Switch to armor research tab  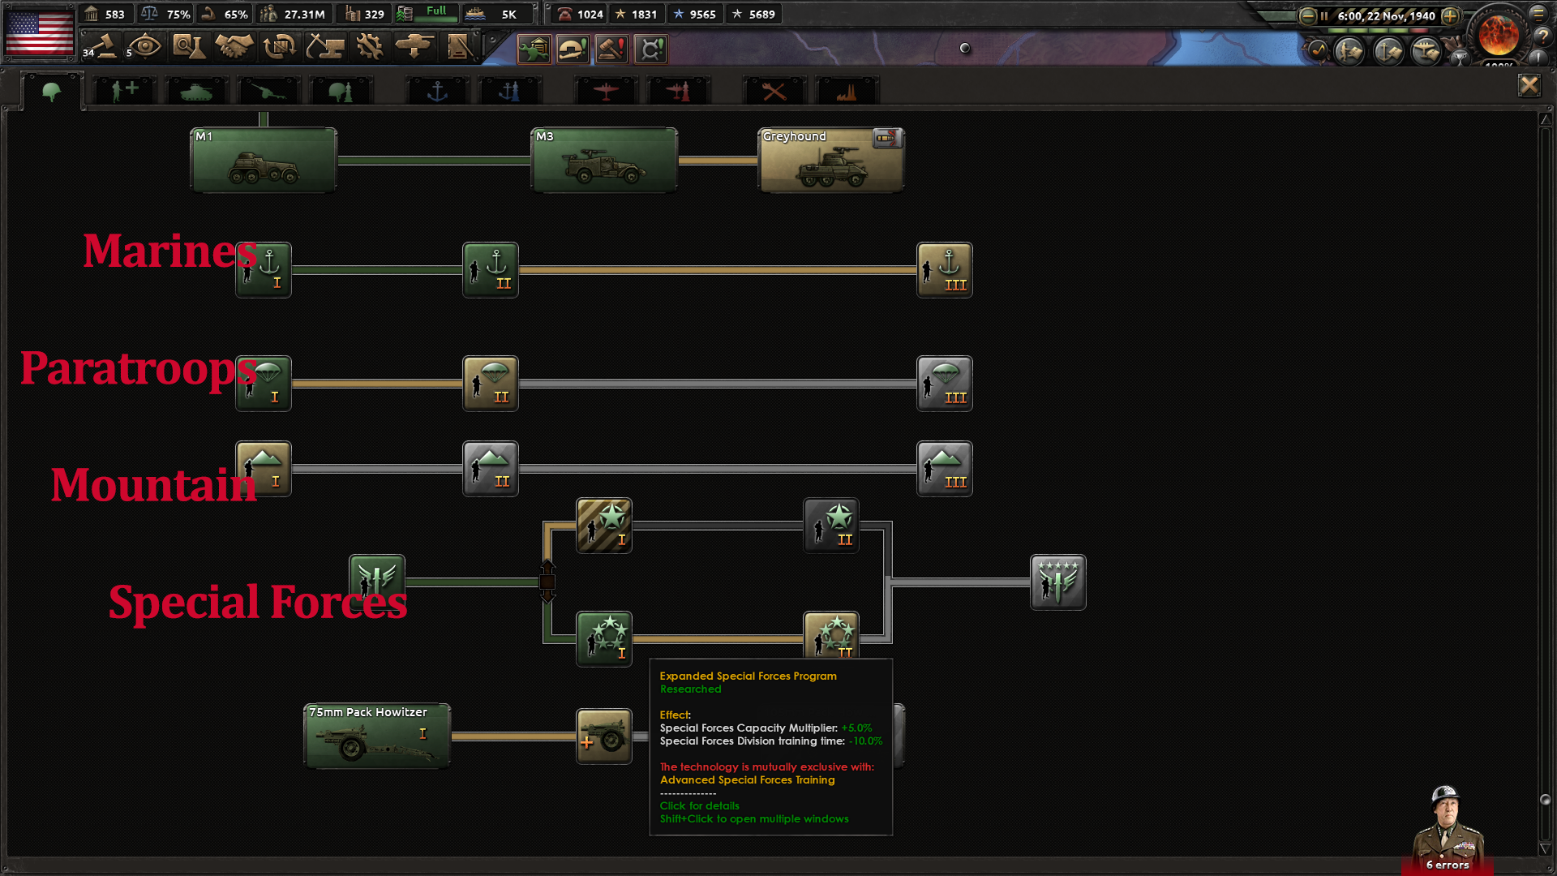[195, 91]
